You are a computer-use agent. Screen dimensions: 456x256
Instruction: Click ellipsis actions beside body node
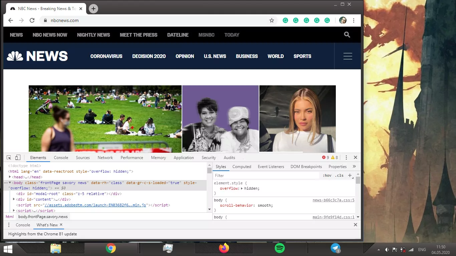click(5, 183)
